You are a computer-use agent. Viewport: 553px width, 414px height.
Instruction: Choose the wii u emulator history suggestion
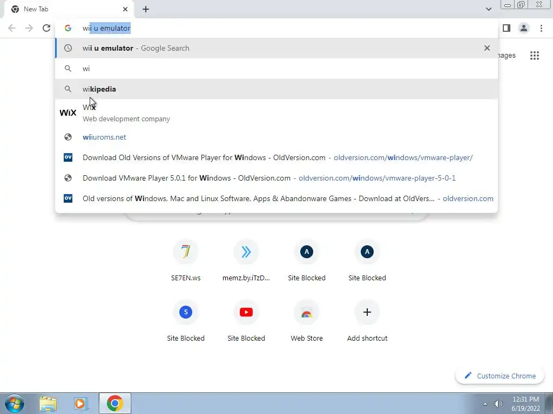tap(276, 48)
